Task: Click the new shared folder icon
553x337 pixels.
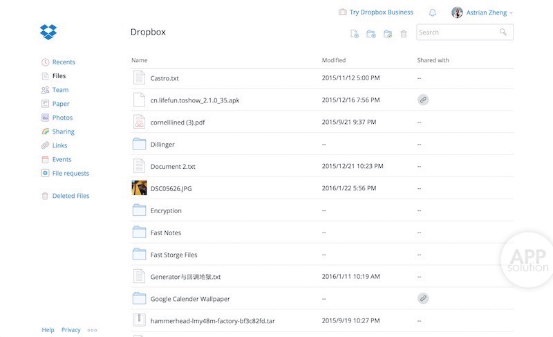Action: [x=388, y=34]
